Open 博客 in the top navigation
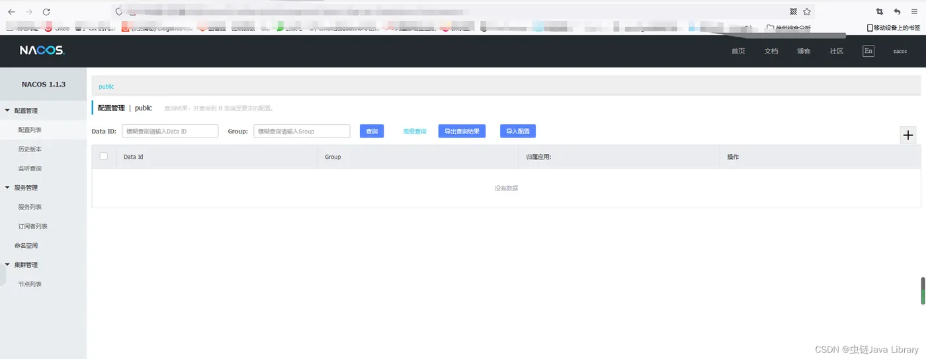Image resolution: width=926 pixels, height=359 pixels. pos(804,51)
